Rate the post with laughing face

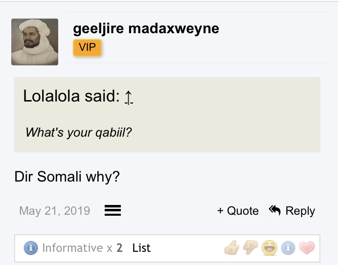[269, 248]
